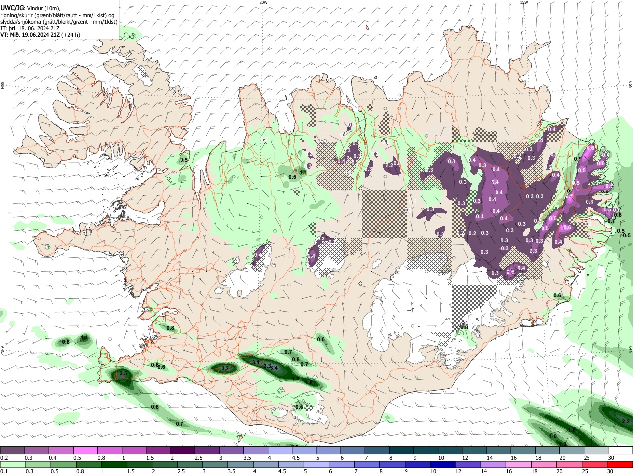Click the 15W longitude label at top
633x475 pixels.
click(523, 2)
